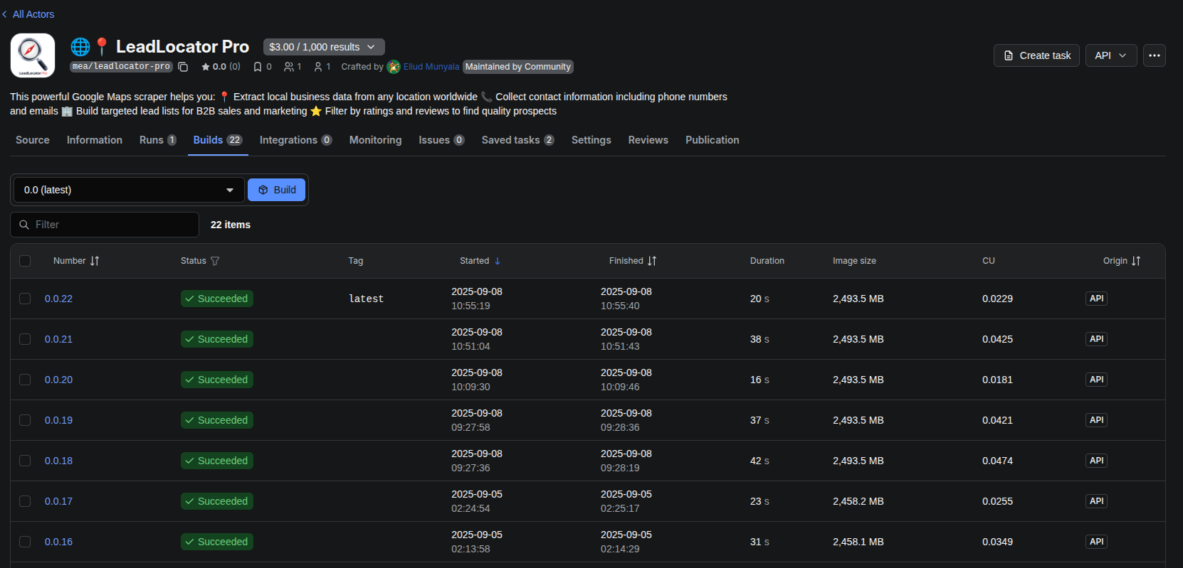Click the bookmark count icon

coord(258,67)
